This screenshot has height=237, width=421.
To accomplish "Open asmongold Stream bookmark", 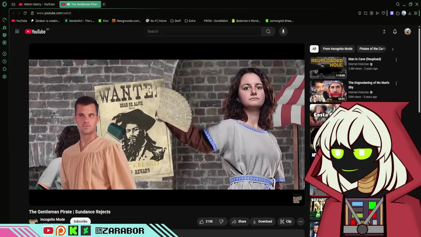I will point(279,21).
